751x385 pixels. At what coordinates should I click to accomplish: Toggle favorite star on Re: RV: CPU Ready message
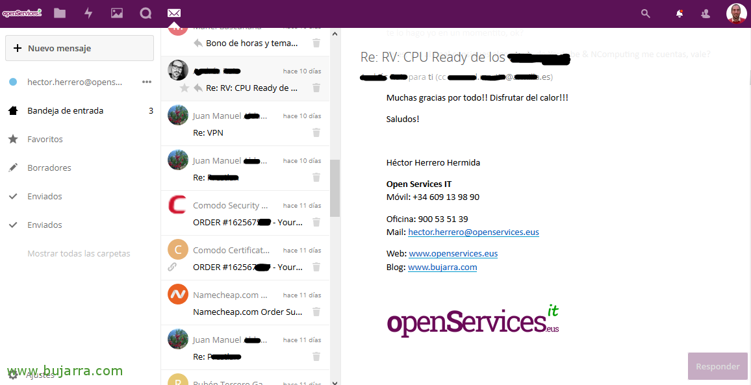[185, 88]
